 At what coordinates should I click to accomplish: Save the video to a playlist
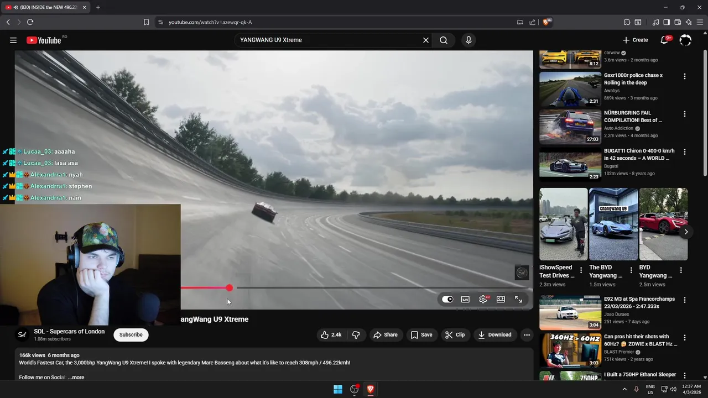(x=421, y=334)
